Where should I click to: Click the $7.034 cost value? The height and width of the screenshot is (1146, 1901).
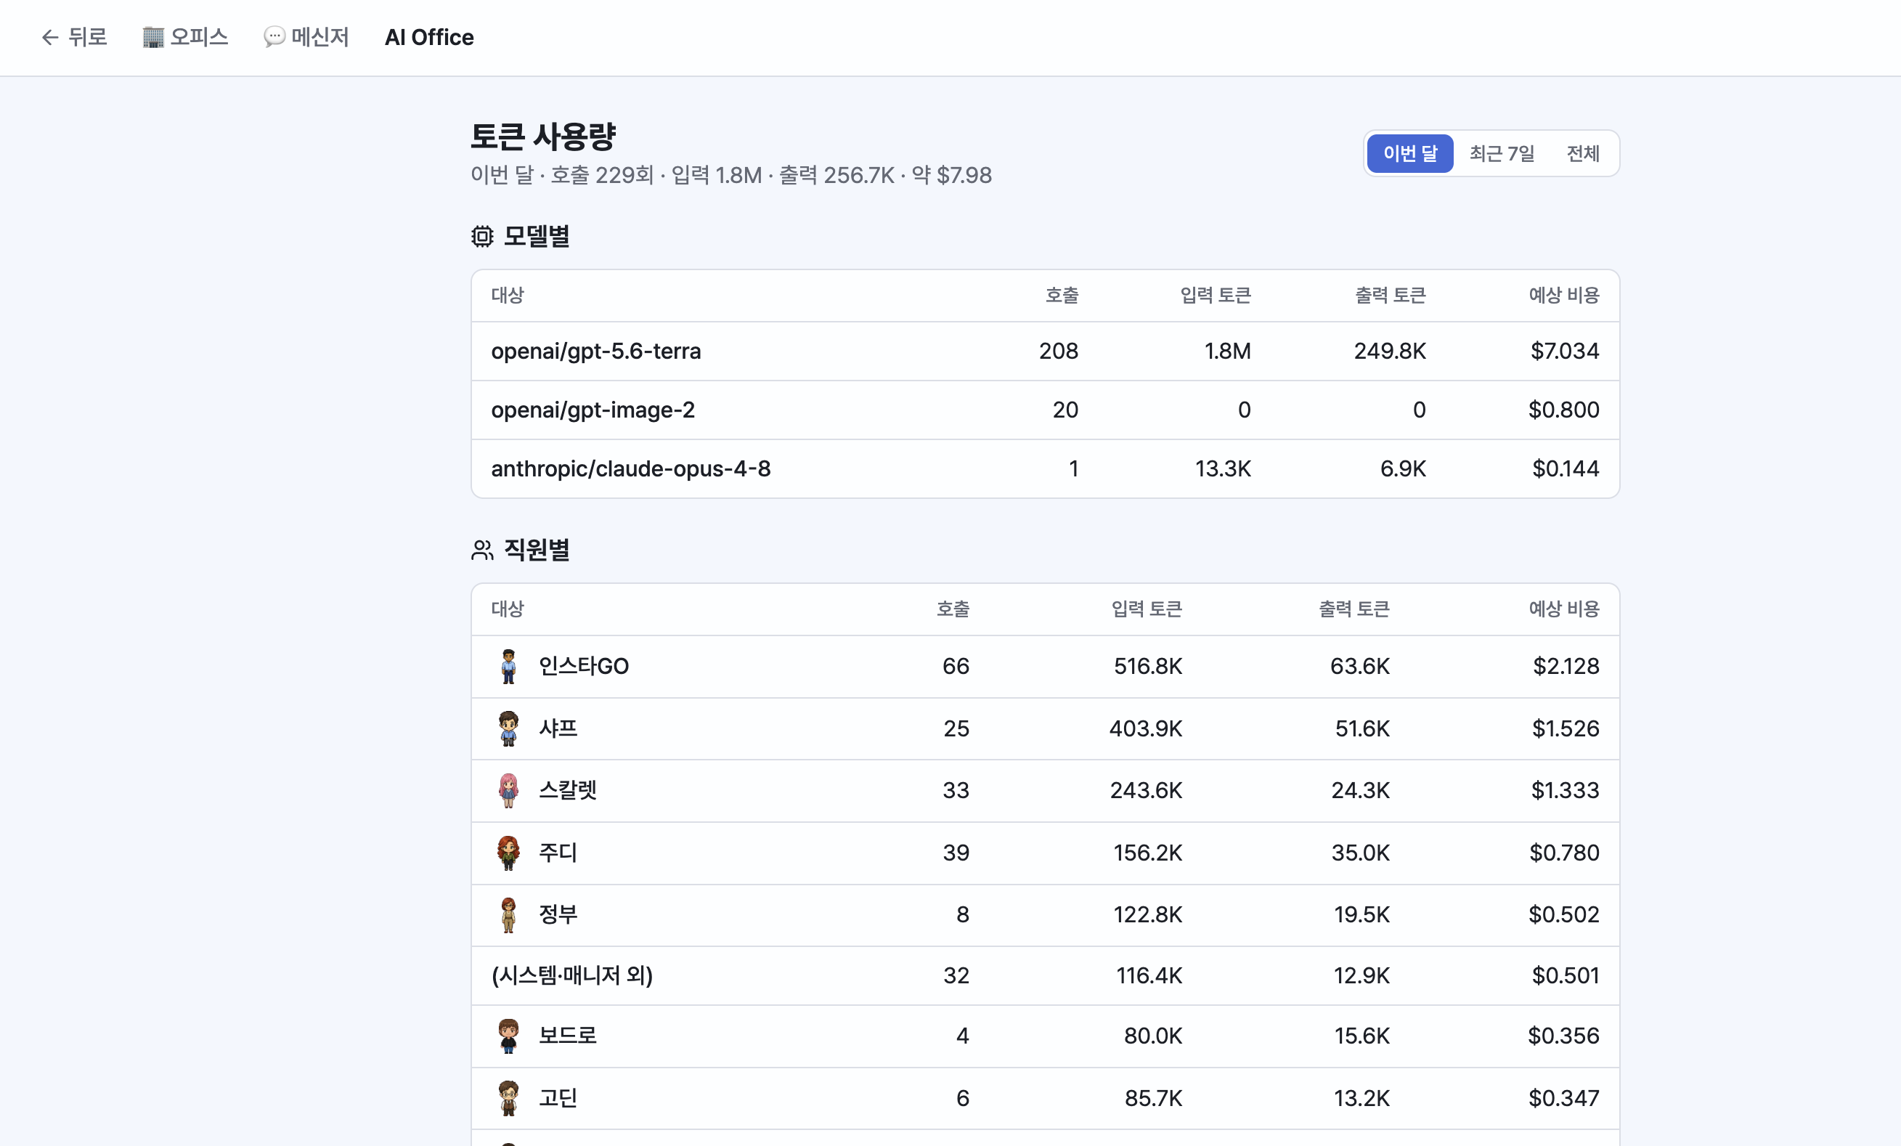[1566, 351]
